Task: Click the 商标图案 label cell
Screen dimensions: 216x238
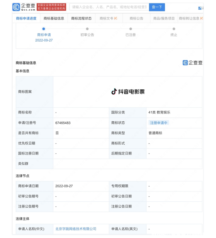Action: 34,92
